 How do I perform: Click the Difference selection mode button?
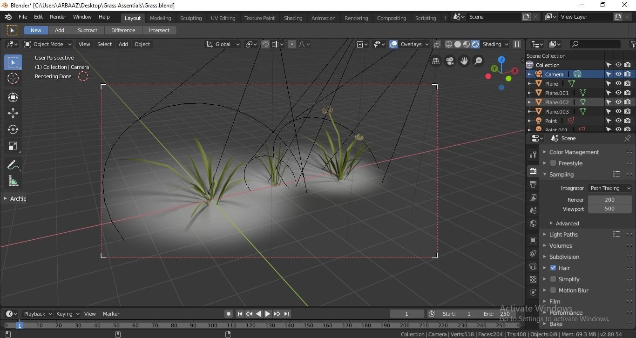(123, 30)
